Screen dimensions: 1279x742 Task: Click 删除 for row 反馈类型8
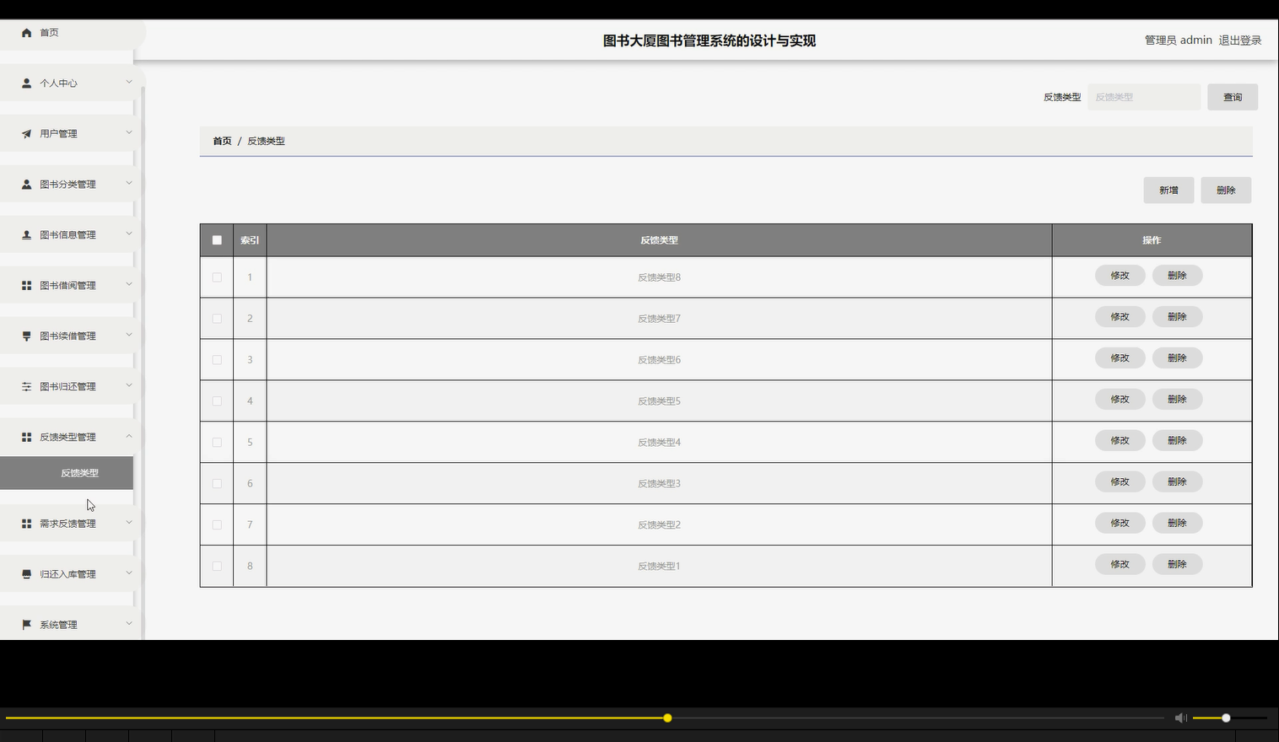tap(1177, 276)
